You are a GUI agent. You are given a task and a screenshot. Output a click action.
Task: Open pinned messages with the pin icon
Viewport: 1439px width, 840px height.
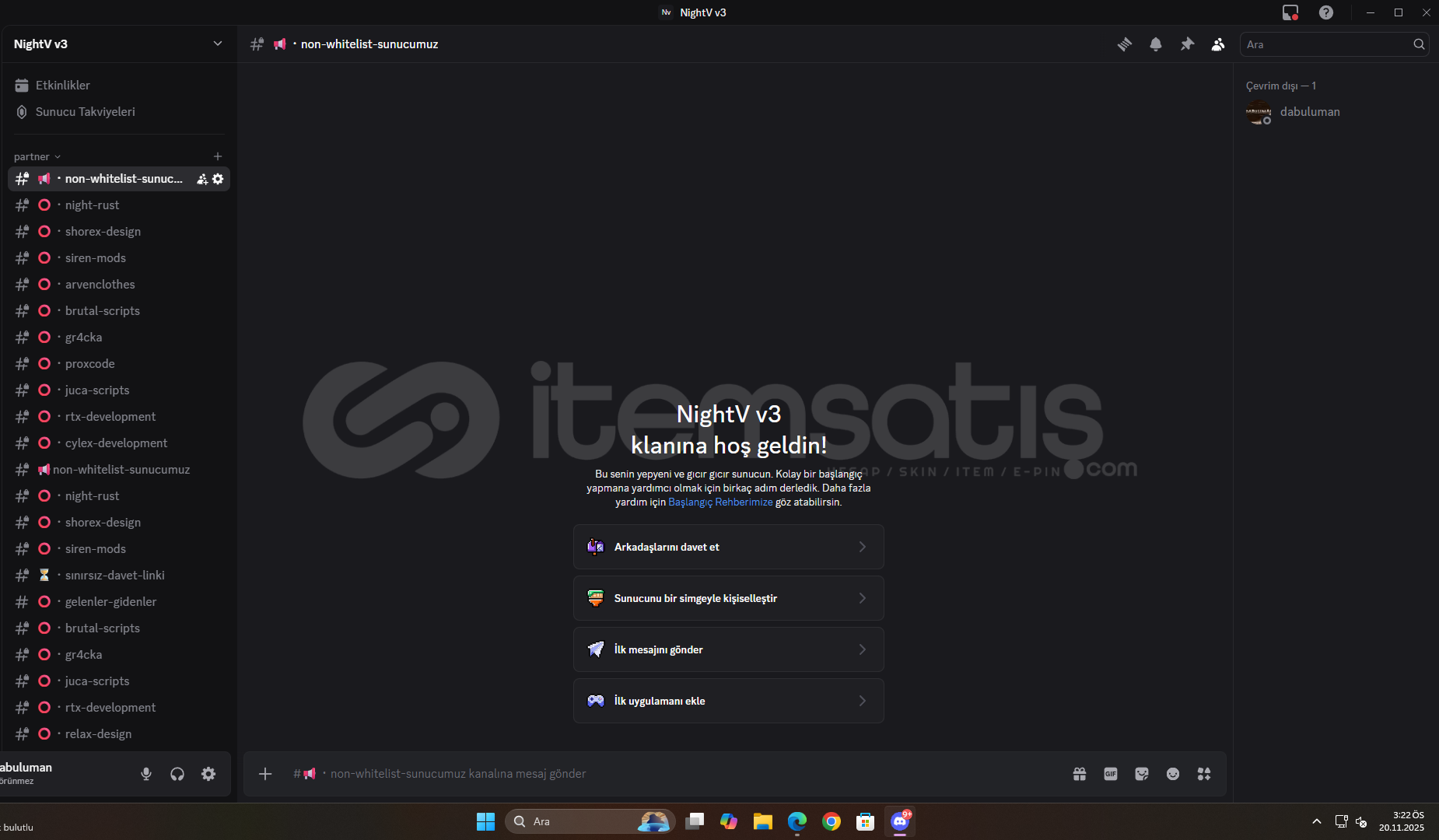(x=1187, y=44)
